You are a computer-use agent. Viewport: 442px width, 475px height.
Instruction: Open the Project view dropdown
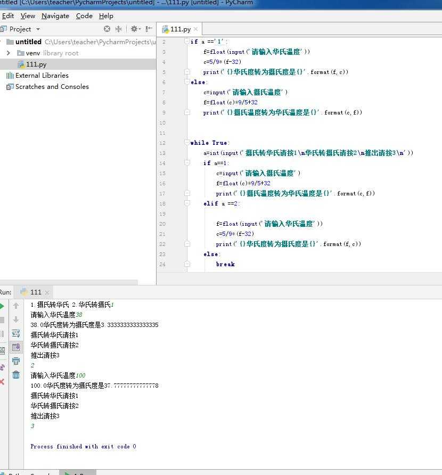tap(38, 29)
